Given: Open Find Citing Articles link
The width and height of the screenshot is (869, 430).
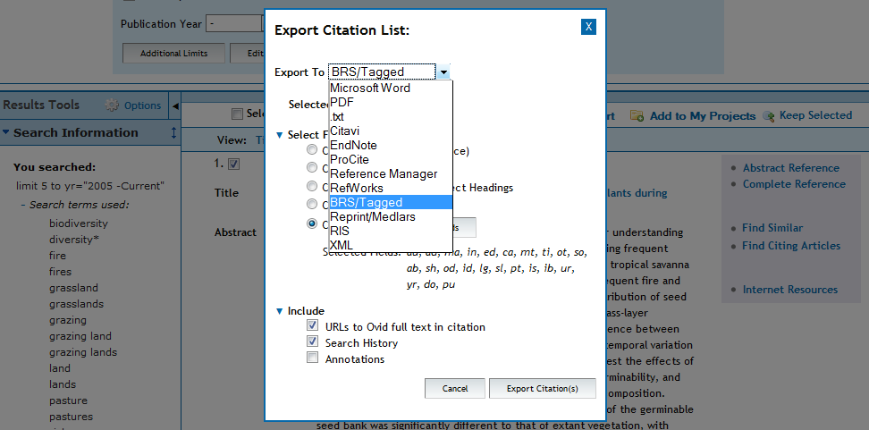Looking at the screenshot, I should 791,246.
